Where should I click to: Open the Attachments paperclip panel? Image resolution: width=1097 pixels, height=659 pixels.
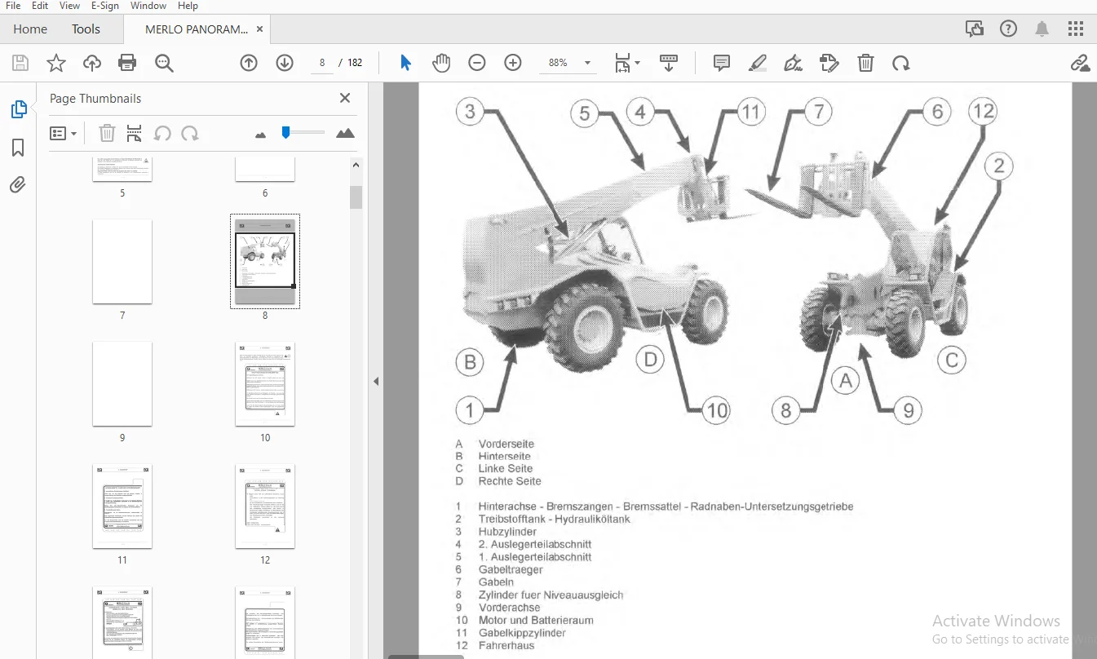coord(18,185)
